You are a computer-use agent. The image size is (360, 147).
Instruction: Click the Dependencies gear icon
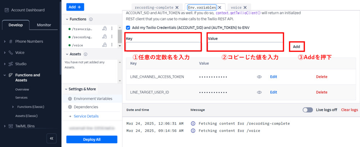click(70, 107)
